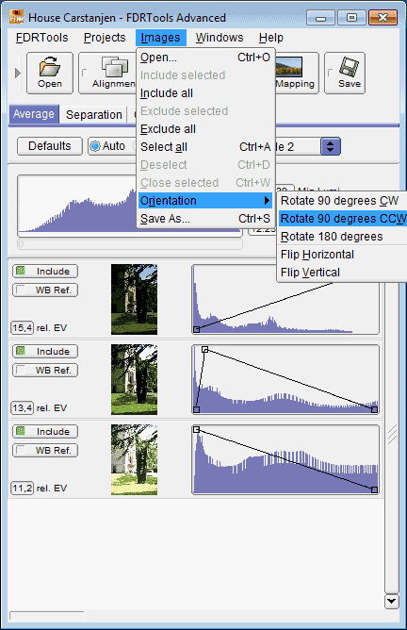Switch to the Separation tab
Screen dimensions: 407x630
point(94,115)
